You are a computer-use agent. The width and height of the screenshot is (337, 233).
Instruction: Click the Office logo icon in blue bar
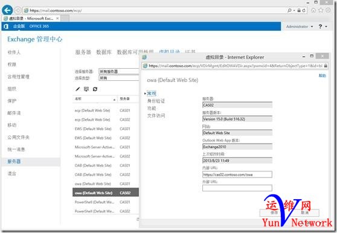click(6, 27)
